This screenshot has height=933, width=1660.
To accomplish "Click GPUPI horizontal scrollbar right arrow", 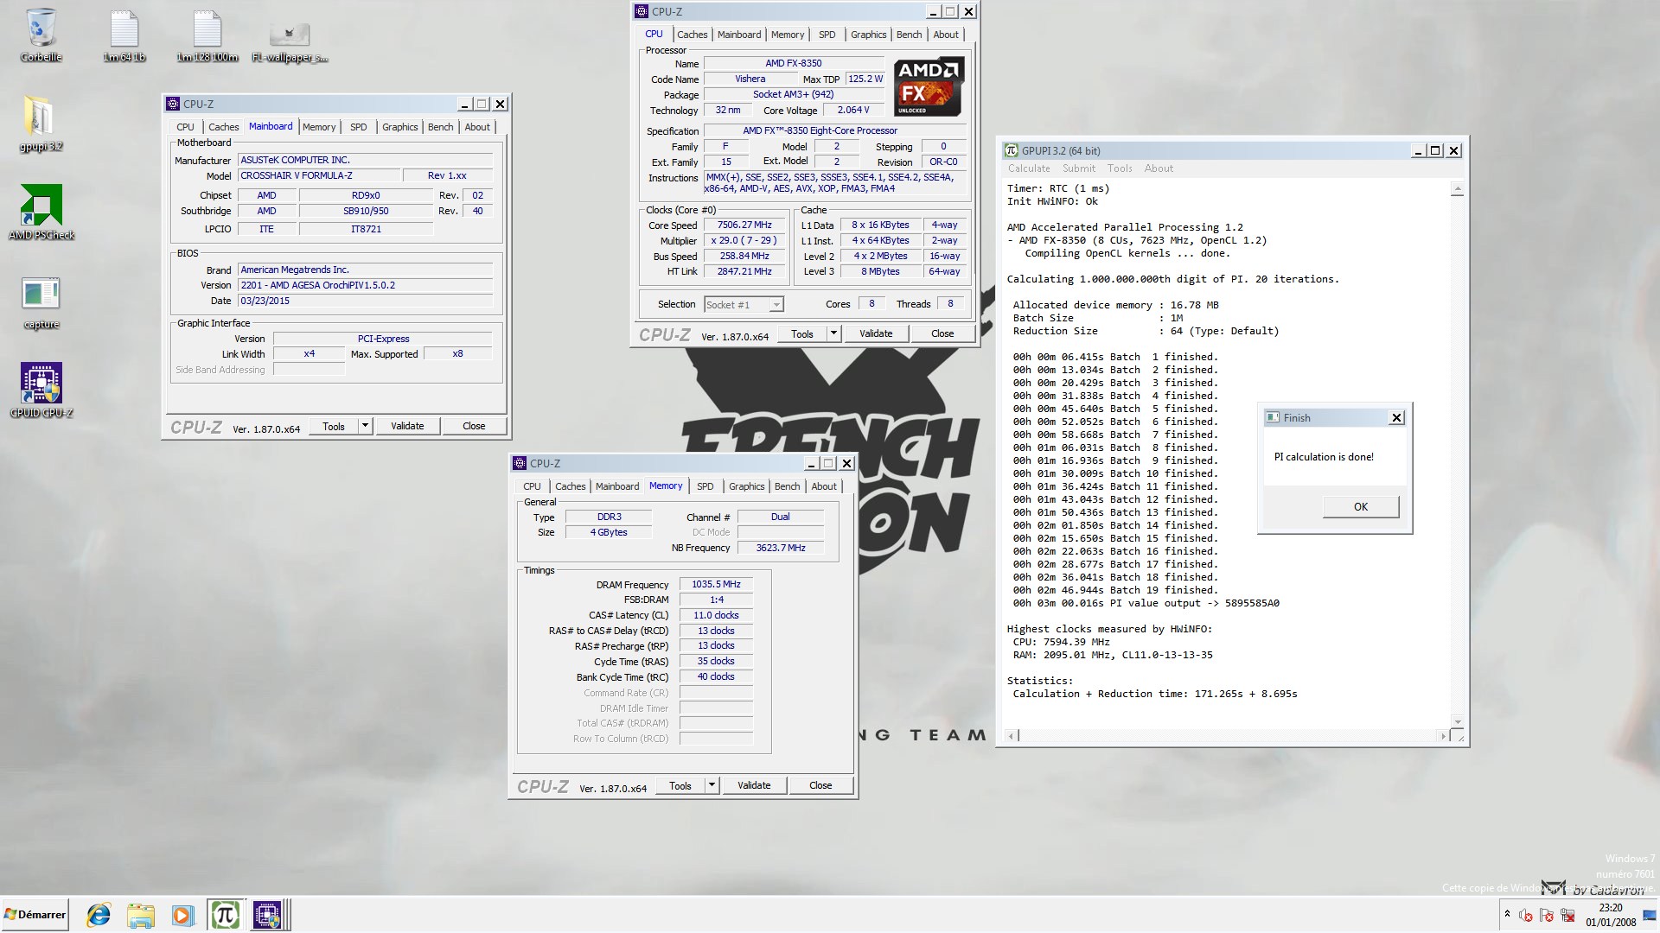I will 1443,736.
